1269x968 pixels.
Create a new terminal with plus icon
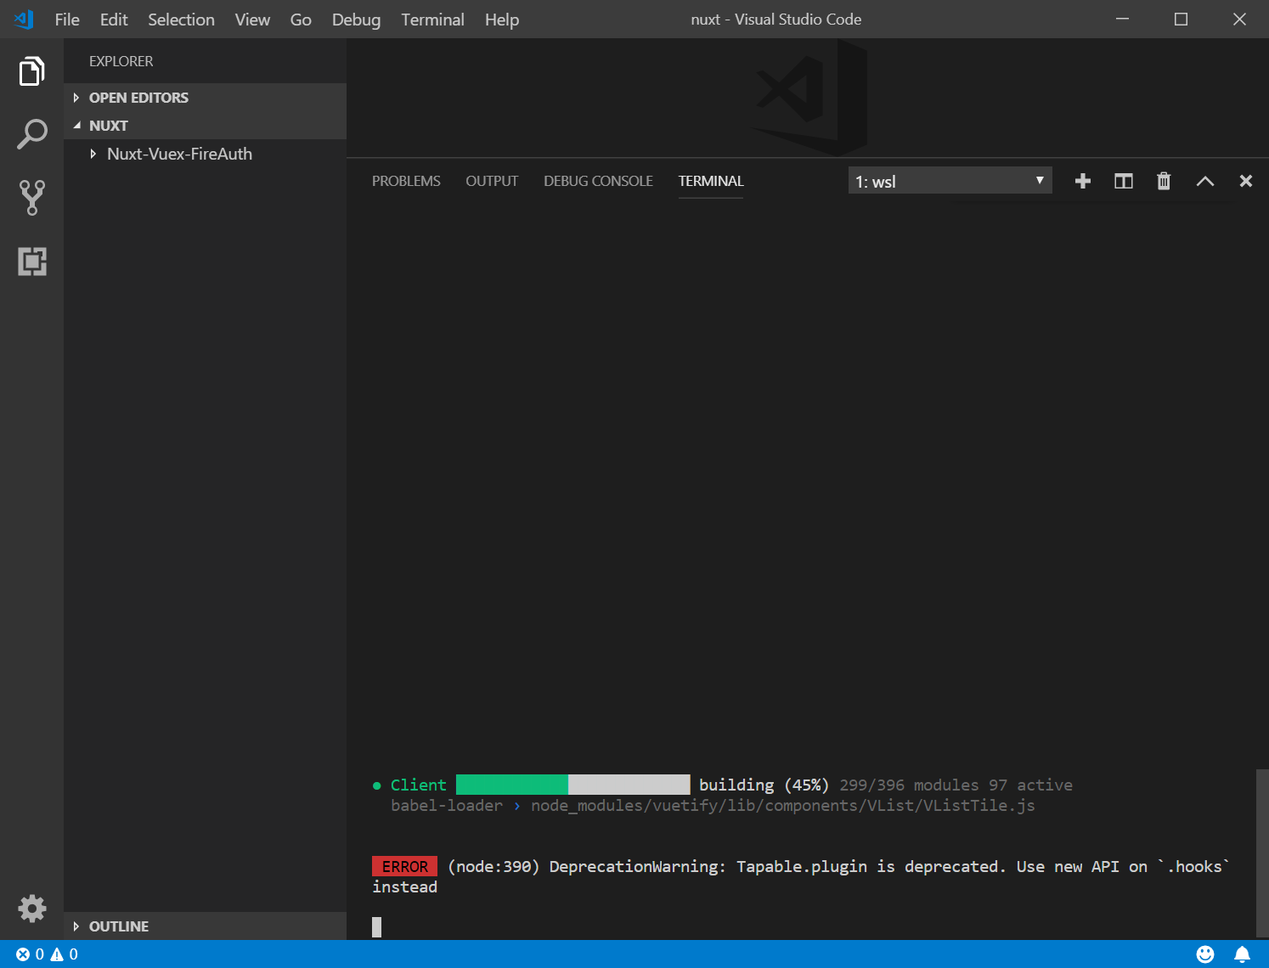pos(1082,181)
